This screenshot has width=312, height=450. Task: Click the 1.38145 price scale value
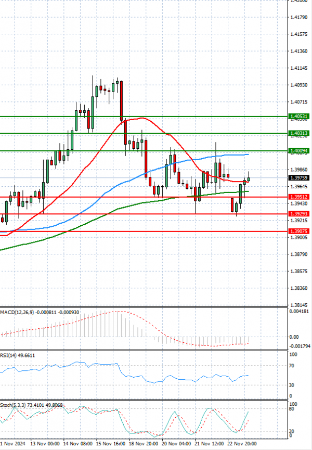pyautogui.click(x=299, y=305)
